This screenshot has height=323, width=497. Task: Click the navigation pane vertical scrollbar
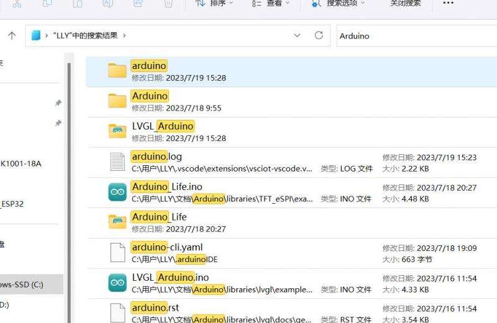pyautogui.click(x=69, y=193)
